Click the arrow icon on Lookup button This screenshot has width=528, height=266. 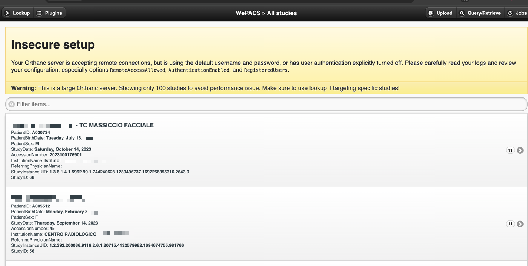point(7,13)
